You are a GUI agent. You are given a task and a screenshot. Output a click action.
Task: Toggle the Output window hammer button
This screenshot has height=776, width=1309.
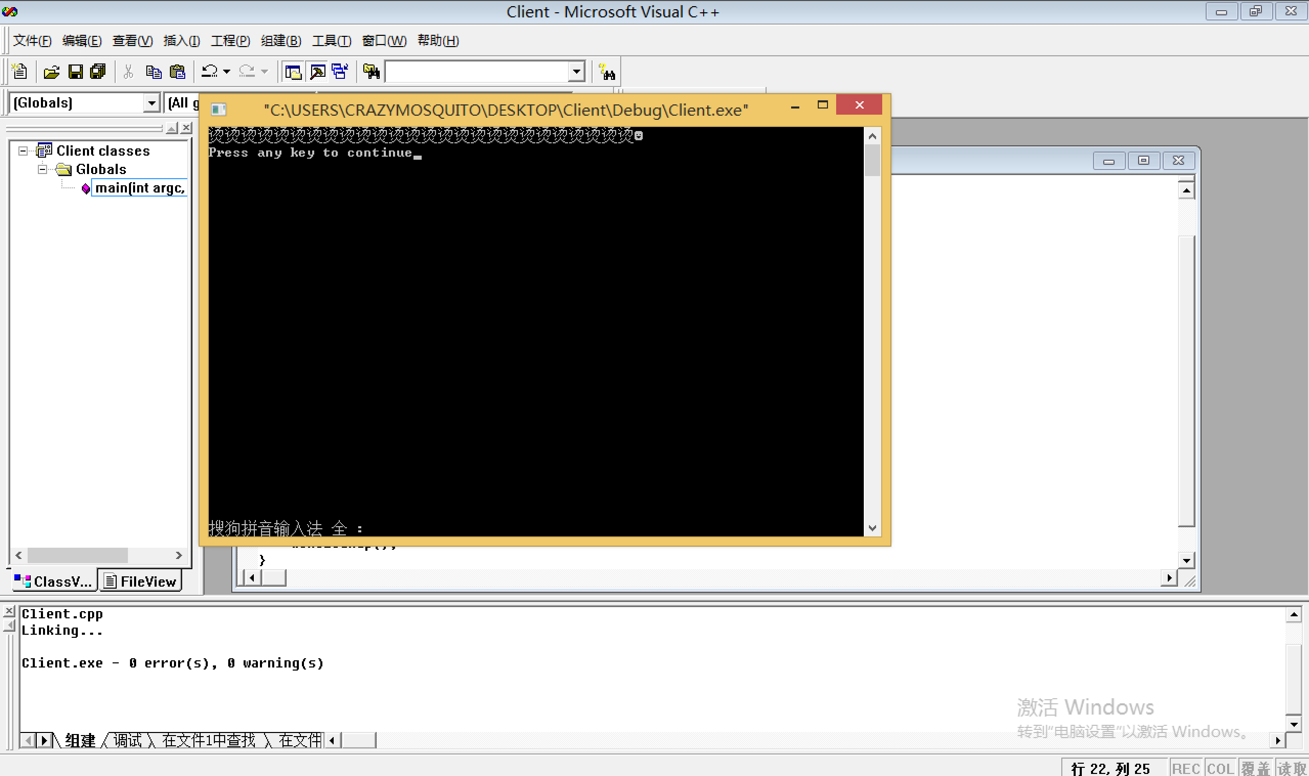(317, 71)
